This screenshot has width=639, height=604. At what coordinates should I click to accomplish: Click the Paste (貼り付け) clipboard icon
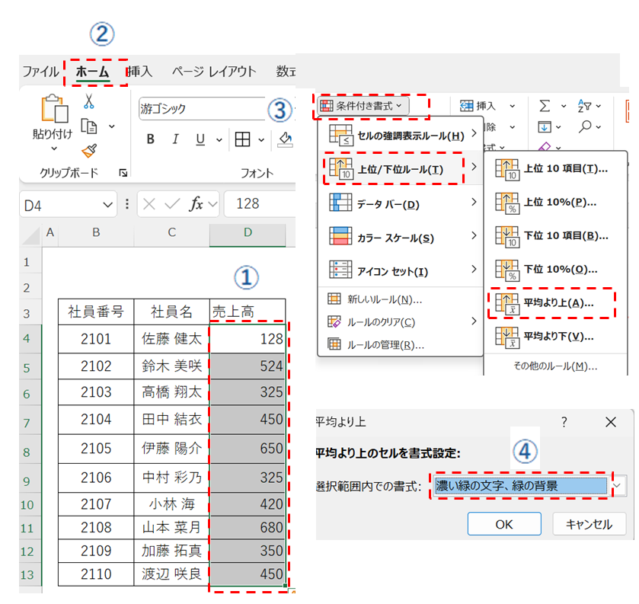(52, 110)
